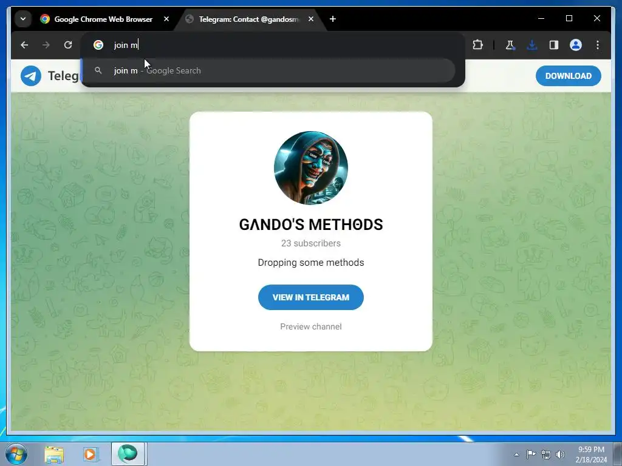Click 'Dropping some methods' description
622x466 pixels.
tap(310, 262)
